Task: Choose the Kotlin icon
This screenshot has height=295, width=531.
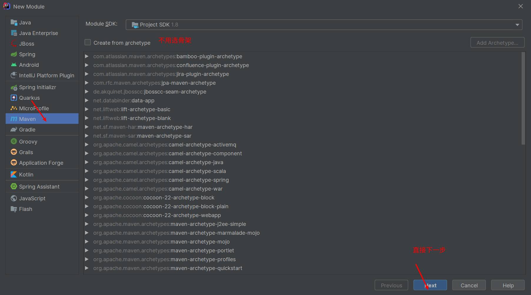Action: (x=14, y=174)
